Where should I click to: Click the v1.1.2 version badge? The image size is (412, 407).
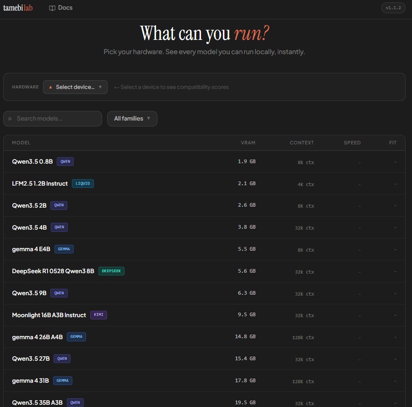[393, 8]
